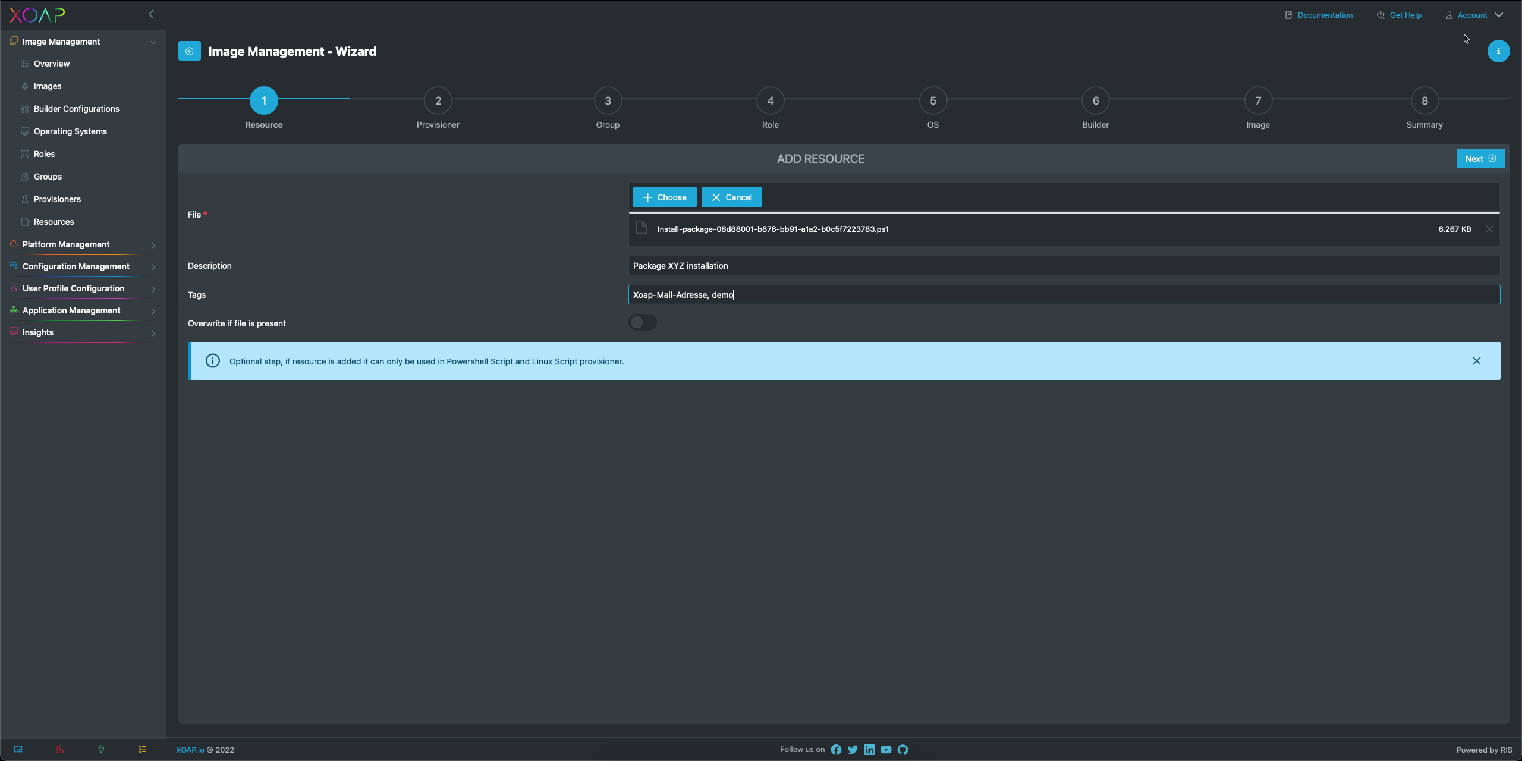
Task: Click into the Tags input field
Action: coord(1064,295)
